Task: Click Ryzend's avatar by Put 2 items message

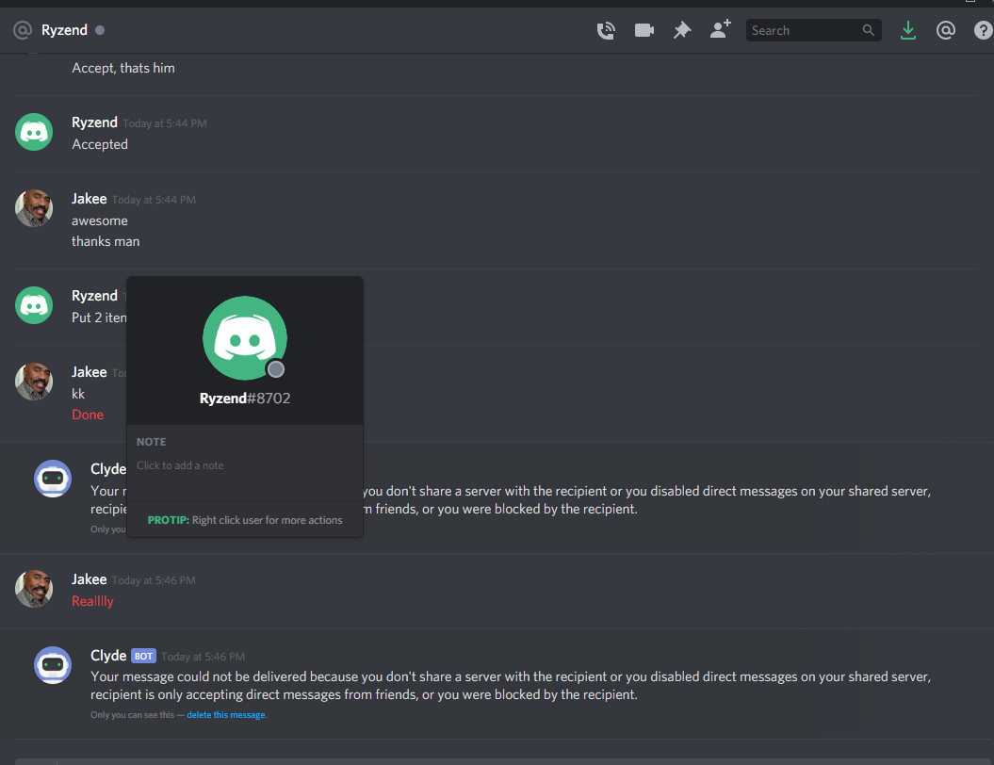Action: pyautogui.click(x=34, y=305)
